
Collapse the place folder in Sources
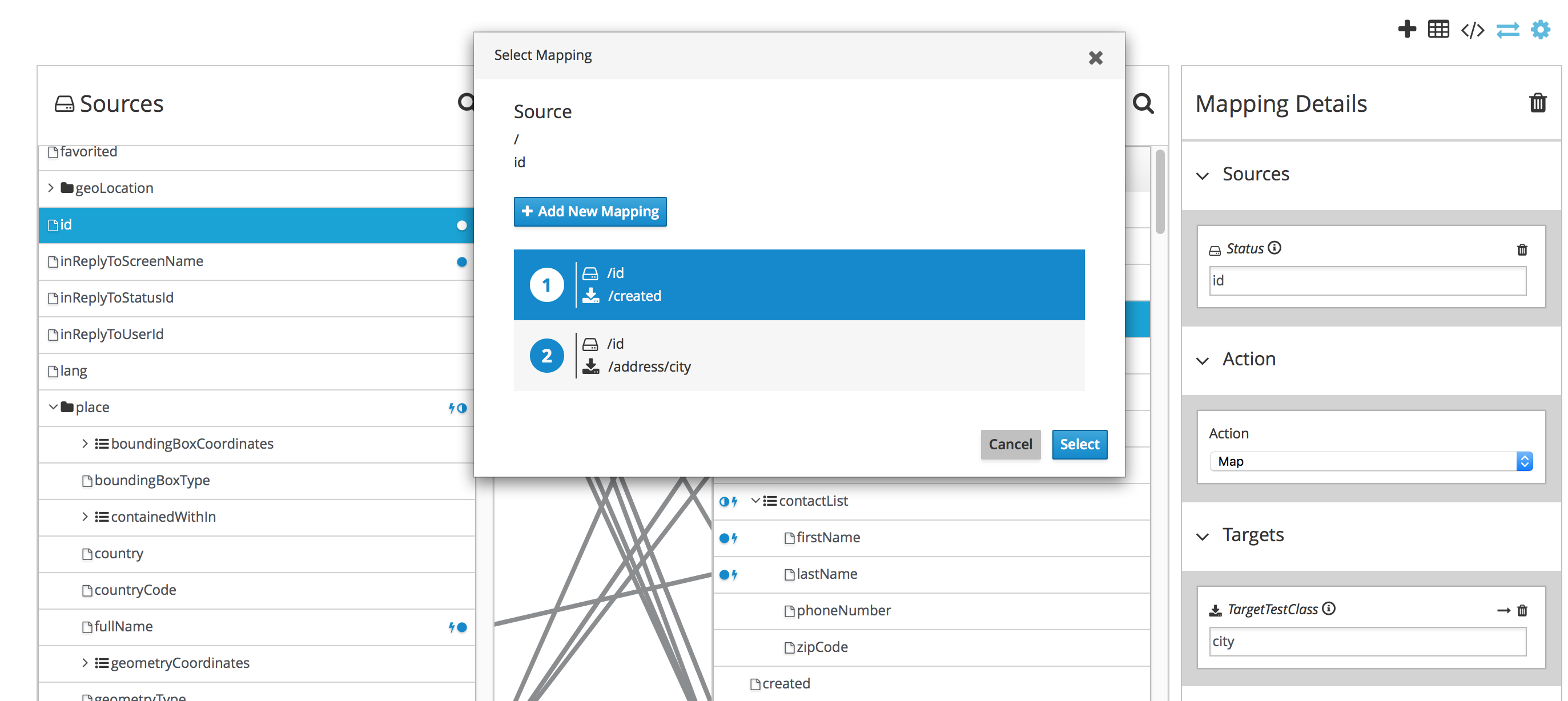pyautogui.click(x=53, y=406)
